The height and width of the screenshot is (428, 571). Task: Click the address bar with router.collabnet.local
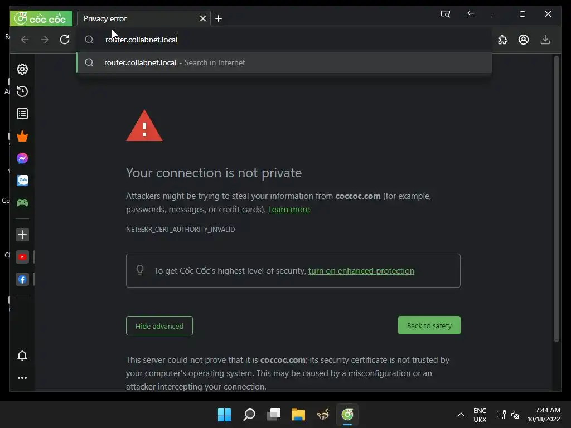click(x=284, y=40)
